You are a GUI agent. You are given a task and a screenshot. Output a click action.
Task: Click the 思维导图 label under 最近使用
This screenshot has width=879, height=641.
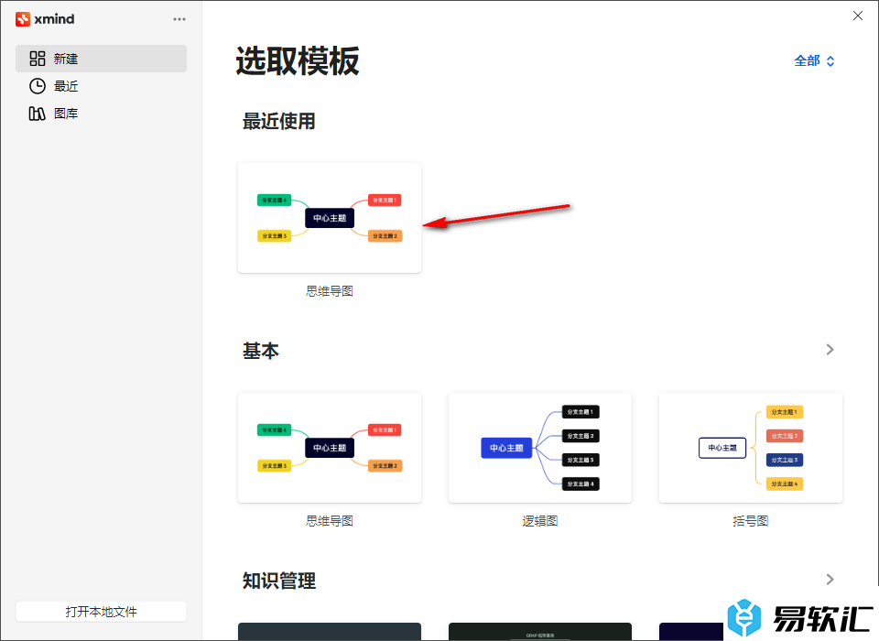(x=330, y=291)
